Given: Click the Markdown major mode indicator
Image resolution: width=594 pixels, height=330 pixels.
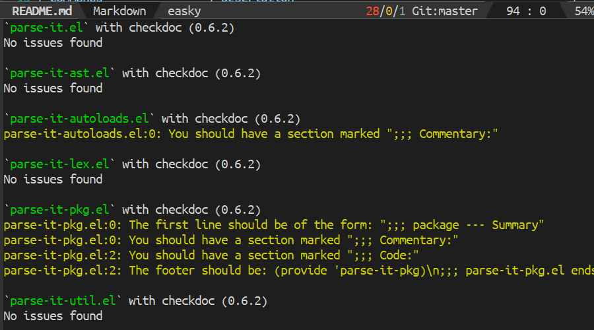Looking at the screenshot, I should (x=119, y=11).
